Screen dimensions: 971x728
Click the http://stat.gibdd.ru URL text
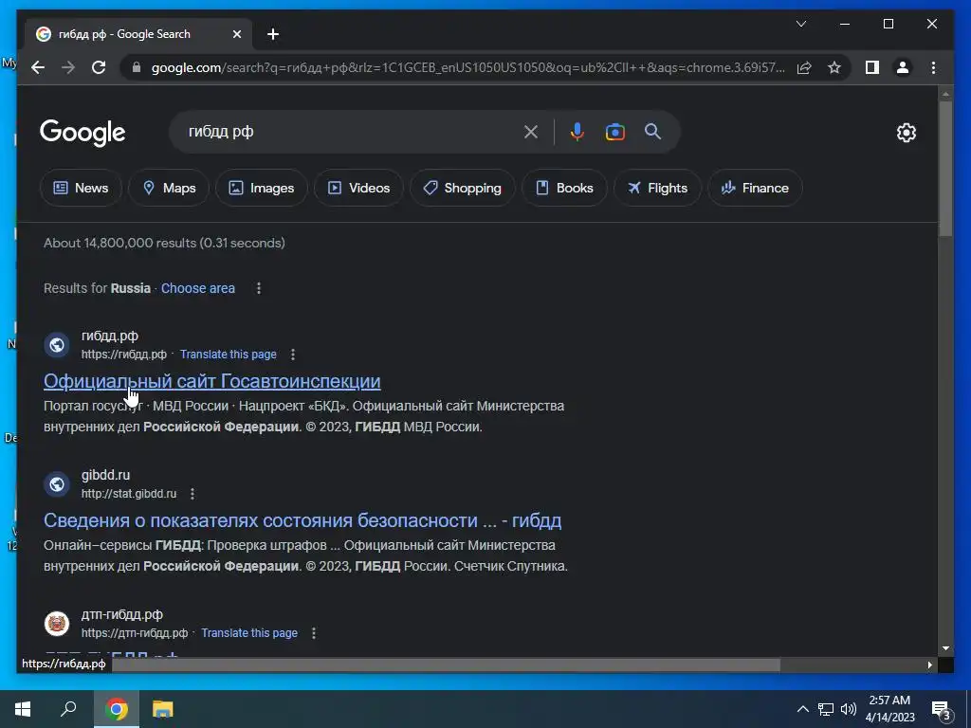pyautogui.click(x=129, y=494)
